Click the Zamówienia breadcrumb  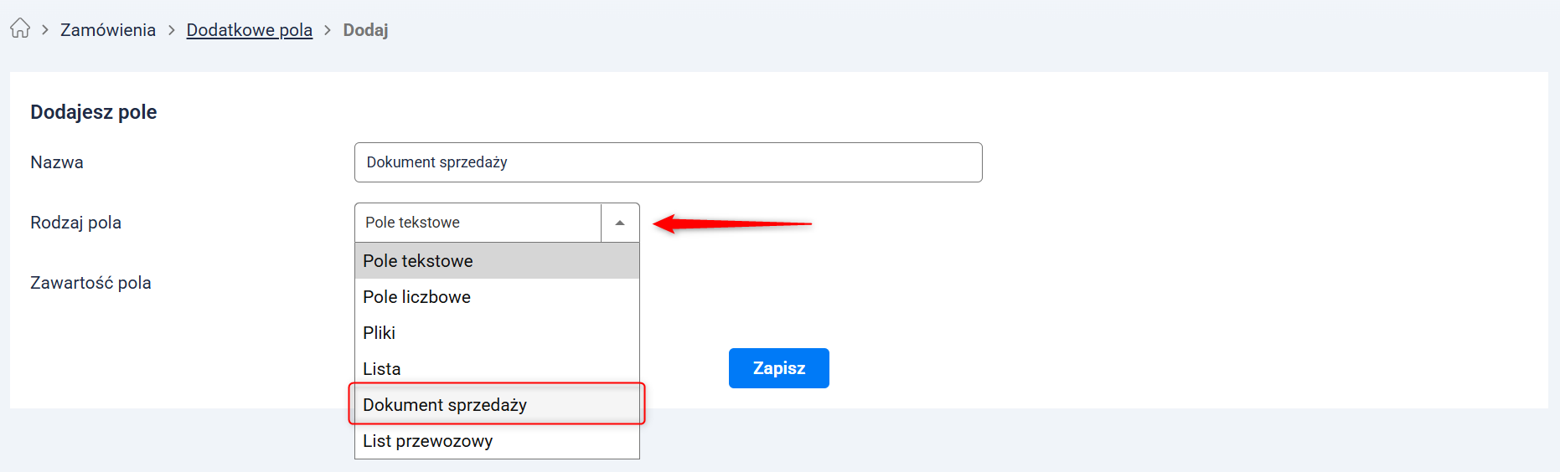coord(108,30)
